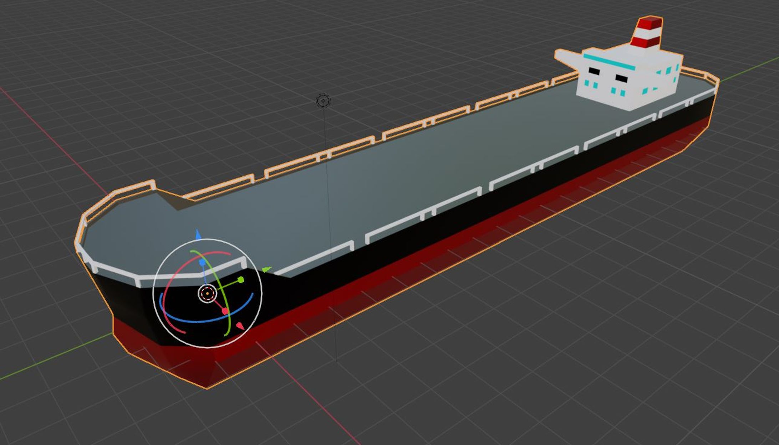Click the green Y-axis scale dot handle

tap(241, 280)
